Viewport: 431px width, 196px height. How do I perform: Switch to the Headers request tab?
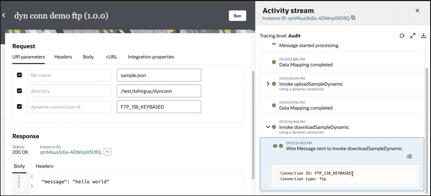[63, 57]
